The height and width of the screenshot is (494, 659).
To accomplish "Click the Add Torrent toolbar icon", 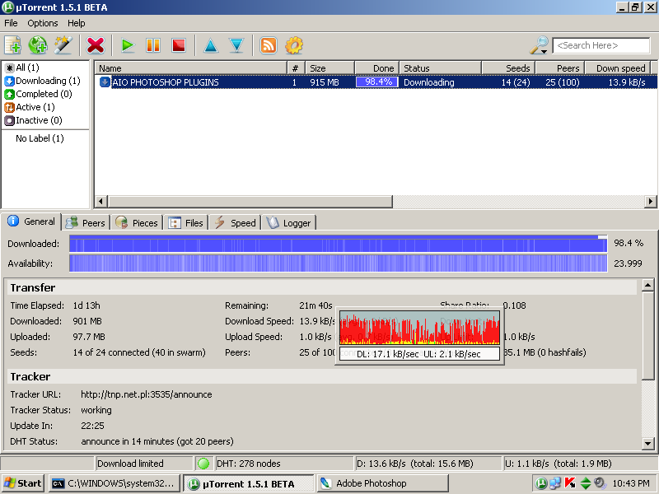I will tap(13, 45).
